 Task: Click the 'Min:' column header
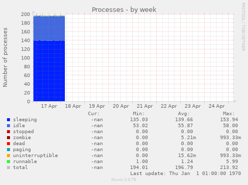click(139, 114)
